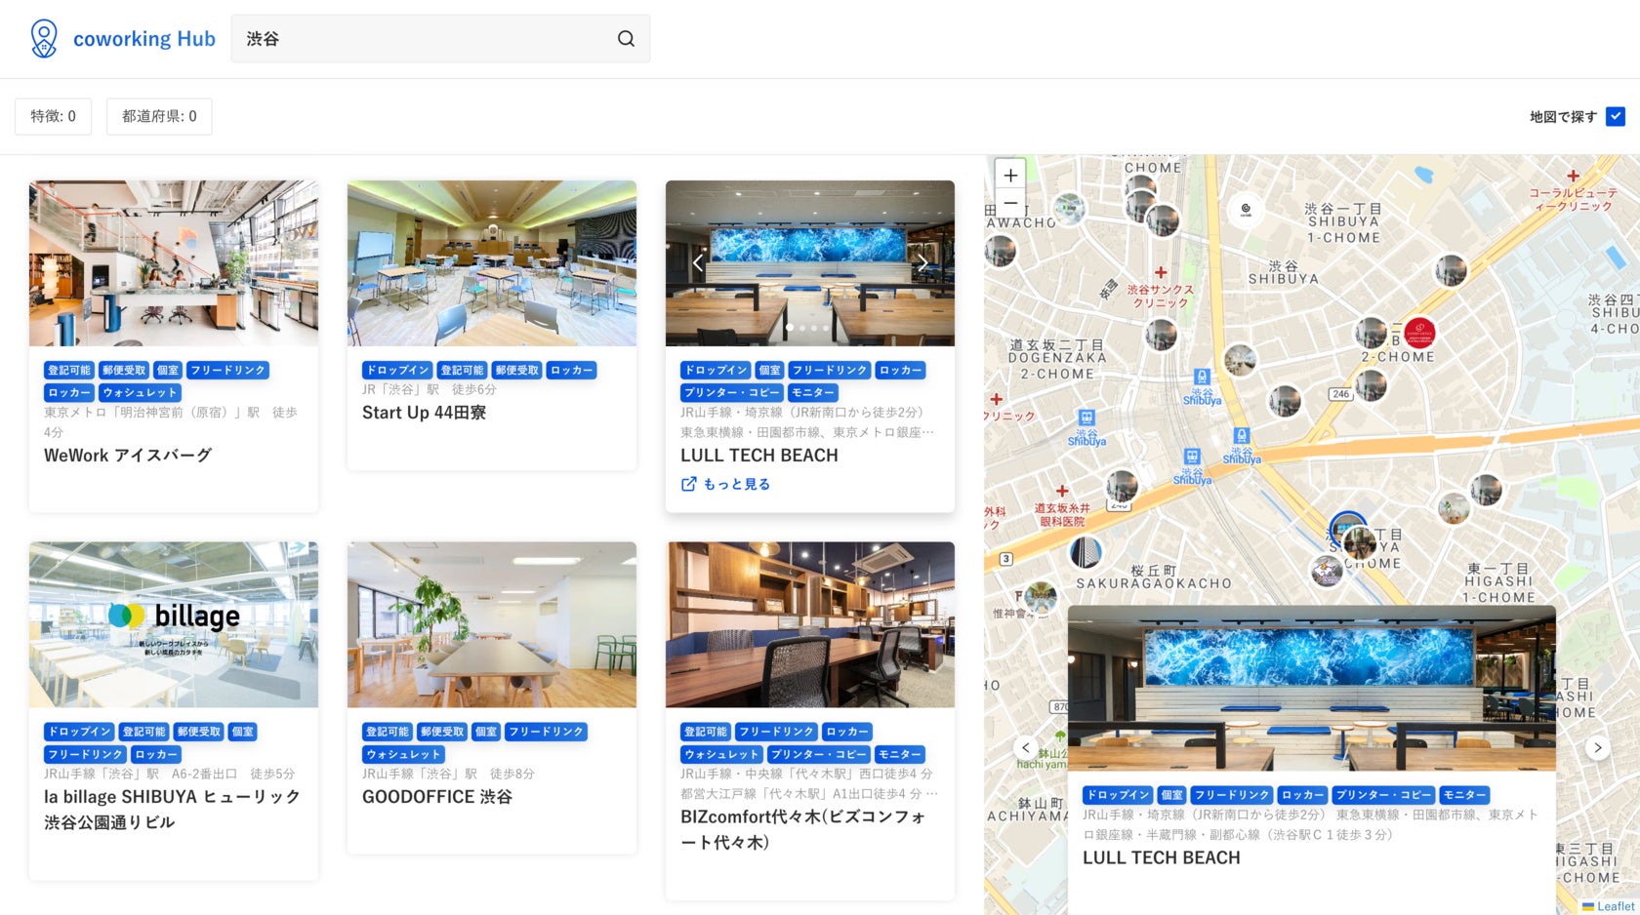Click the search magnifier icon

point(626,39)
